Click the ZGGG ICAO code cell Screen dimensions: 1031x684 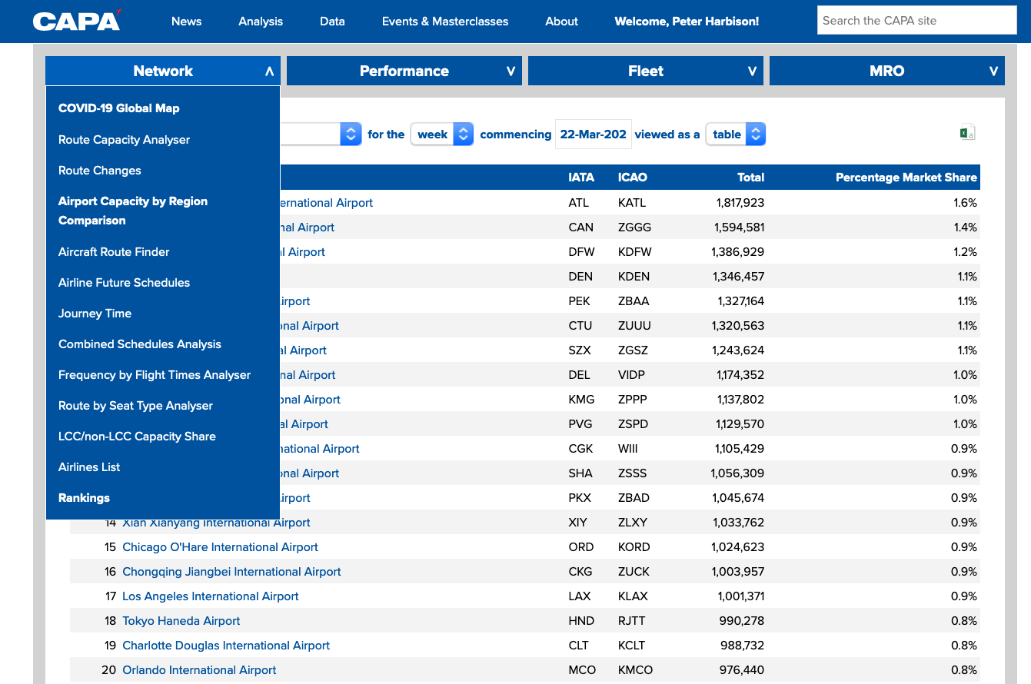pos(634,227)
